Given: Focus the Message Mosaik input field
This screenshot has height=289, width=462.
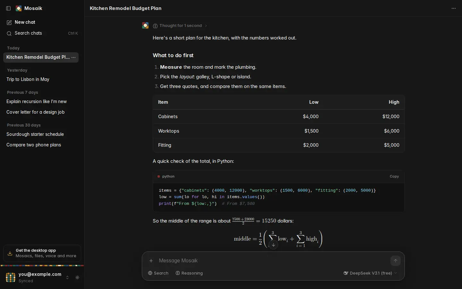Looking at the screenshot, I should [273, 261].
